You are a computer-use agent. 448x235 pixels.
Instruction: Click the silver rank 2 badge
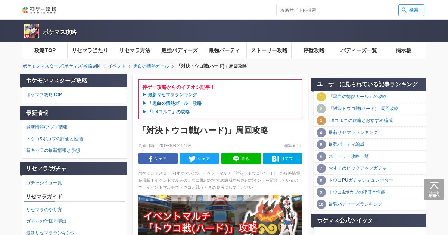coord(321,109)
